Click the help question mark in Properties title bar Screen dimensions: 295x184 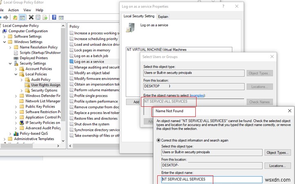coord(223,7)
